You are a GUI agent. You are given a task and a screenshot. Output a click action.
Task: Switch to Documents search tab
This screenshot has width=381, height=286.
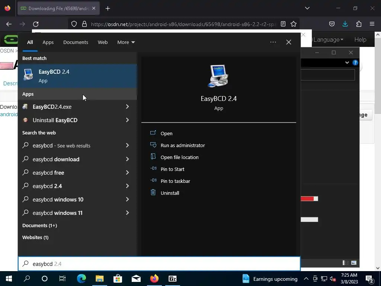[x=76, y=42]
